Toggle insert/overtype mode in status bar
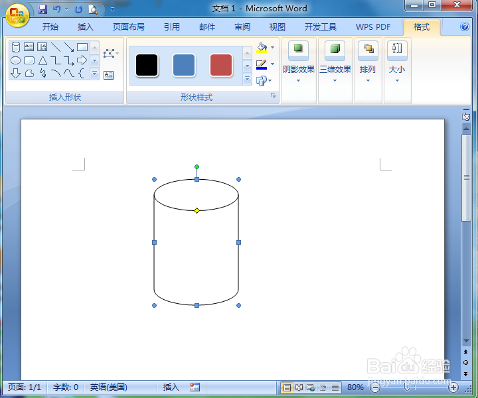The image size is (478, 398). point(171,387)
